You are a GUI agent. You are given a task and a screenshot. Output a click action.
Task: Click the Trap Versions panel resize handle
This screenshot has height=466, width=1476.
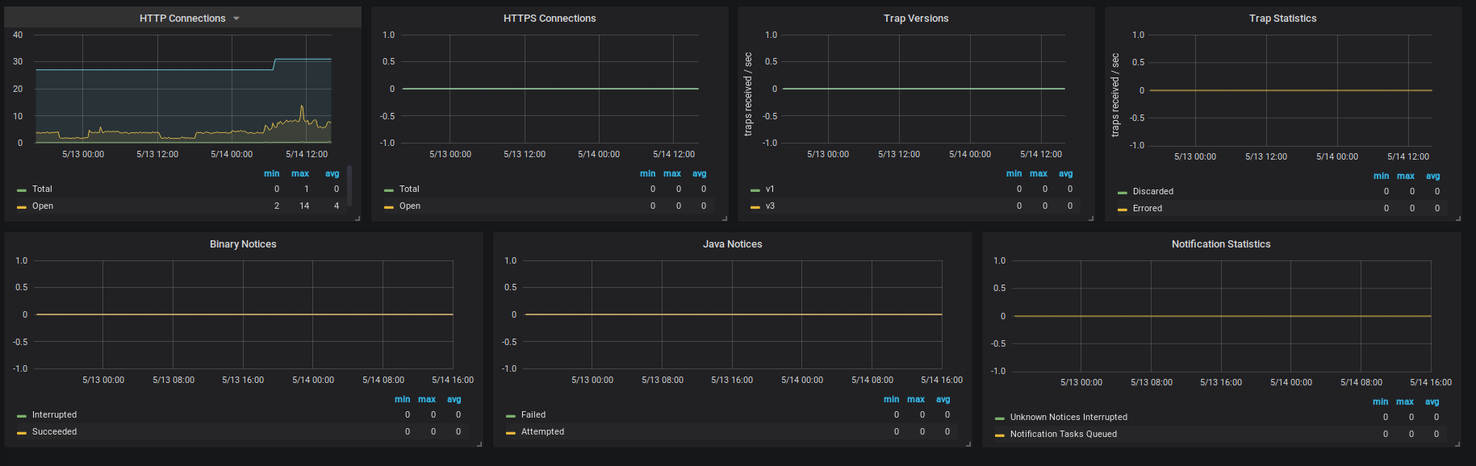pyautogui.click(x=1091, y=218)
